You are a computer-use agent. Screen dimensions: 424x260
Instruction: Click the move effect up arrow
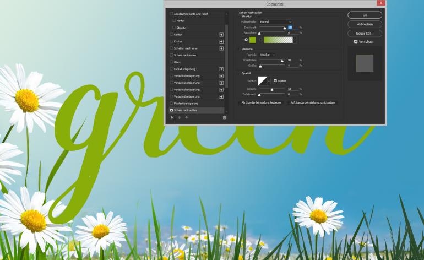[180, 117]
